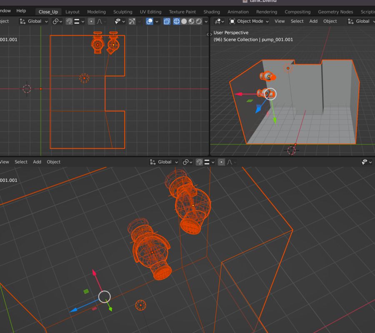Open snapping options dropdown in bottom viewport

[x=210, y=162]
